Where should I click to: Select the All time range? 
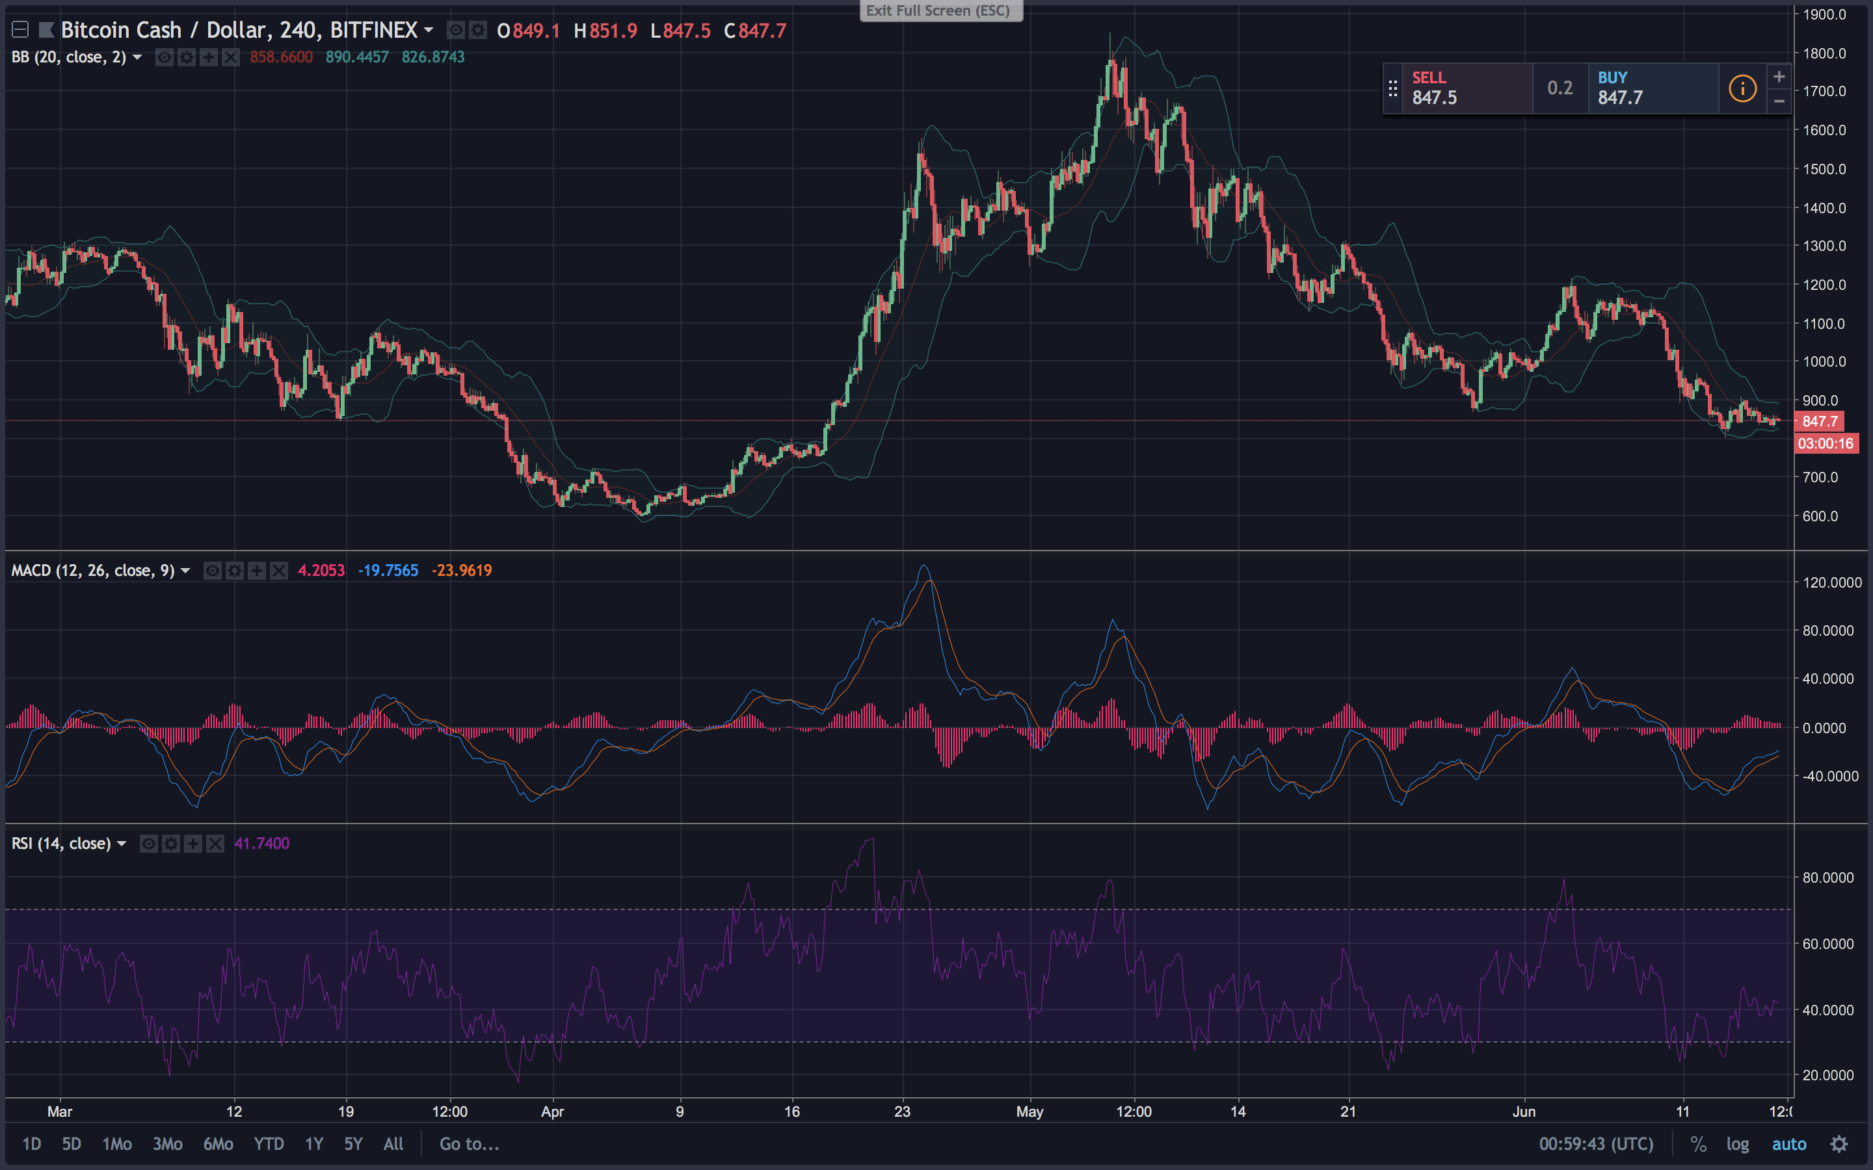[393, 1144]
